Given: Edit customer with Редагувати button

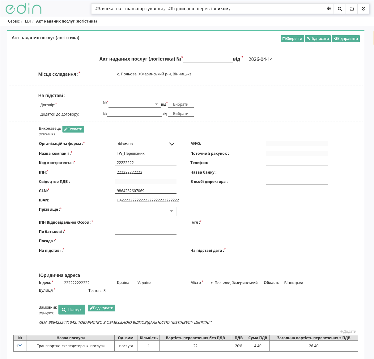Looking at the screenshot, I should click(x=102, y=308).
